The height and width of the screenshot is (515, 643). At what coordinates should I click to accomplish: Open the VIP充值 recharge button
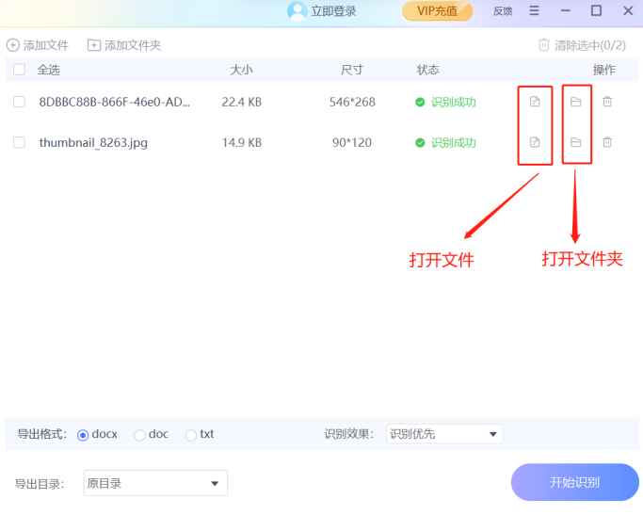click(x=438, y=11)
